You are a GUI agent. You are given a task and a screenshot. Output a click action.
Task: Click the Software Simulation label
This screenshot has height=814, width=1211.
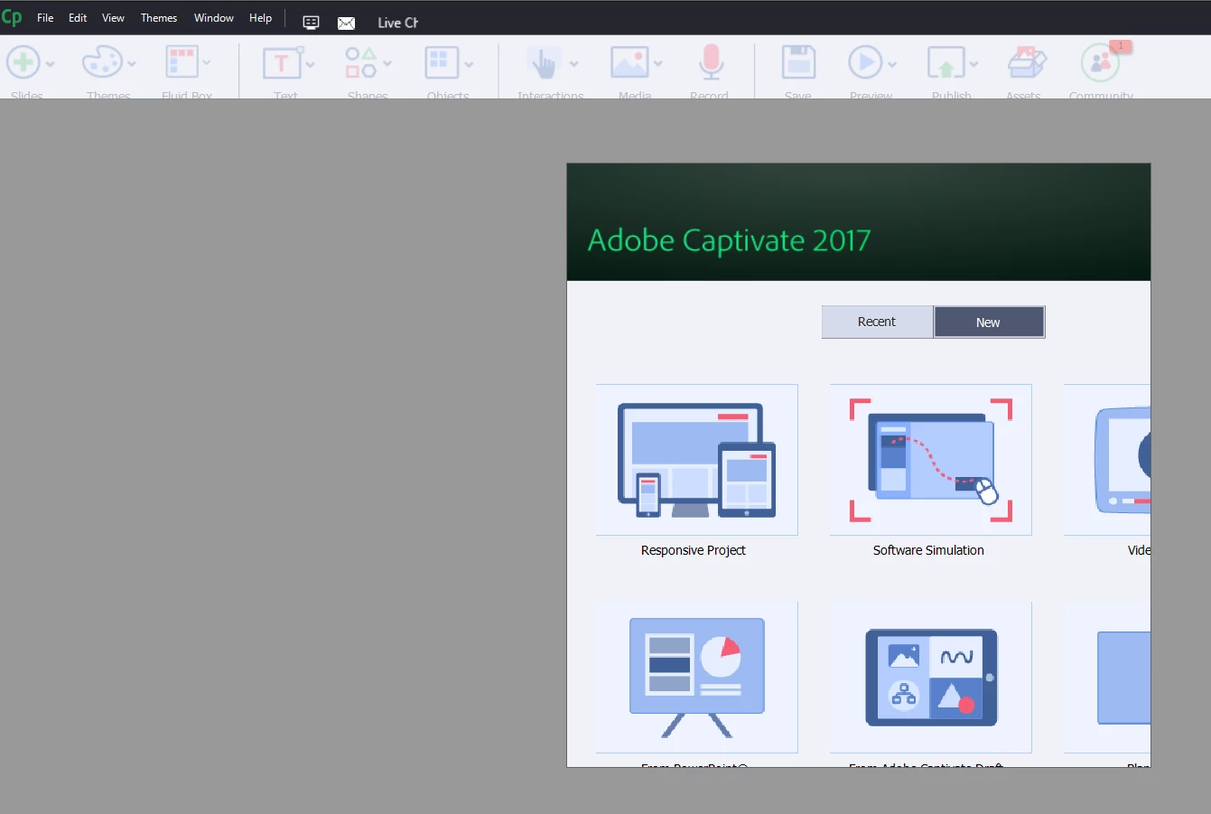click(x=928, y=550)
